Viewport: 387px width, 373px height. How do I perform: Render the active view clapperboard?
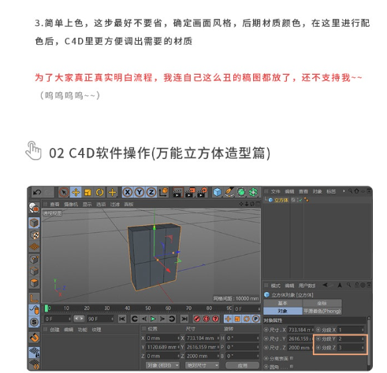178,193
